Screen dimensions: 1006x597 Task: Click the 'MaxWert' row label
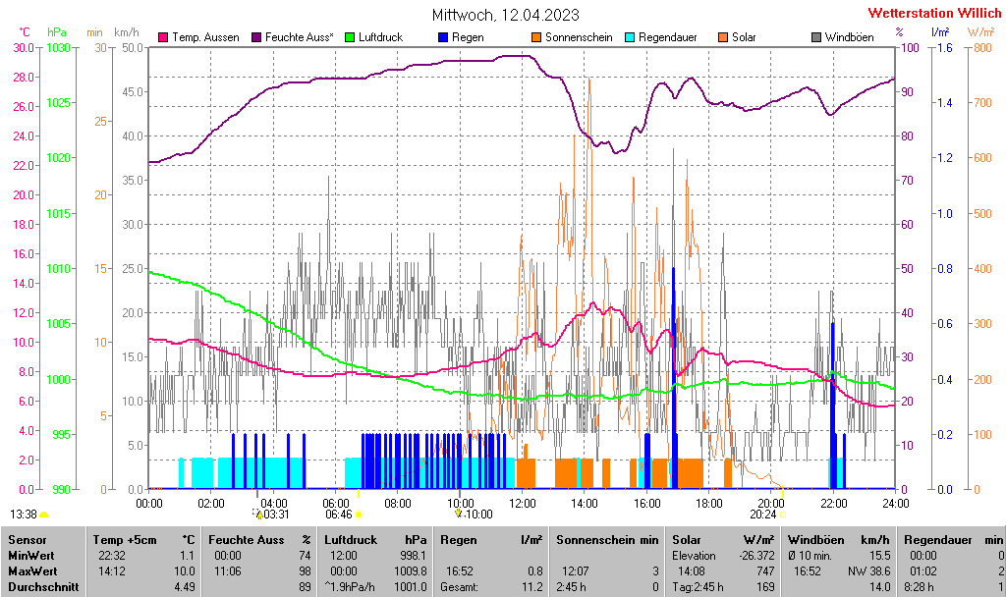click(32, 570)
